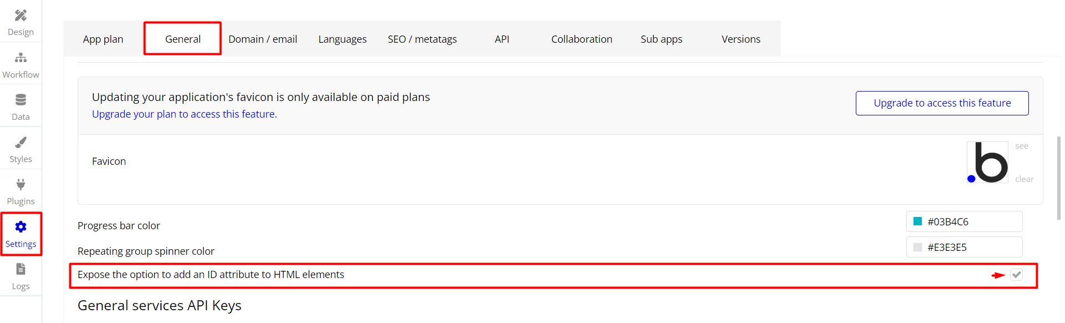
Task: Switch to the App plan tab
Action: click(x=103, y=39)
